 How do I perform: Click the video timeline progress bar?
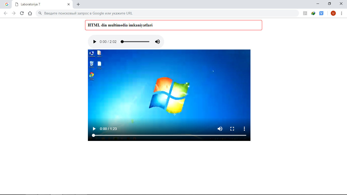(169, 135)
